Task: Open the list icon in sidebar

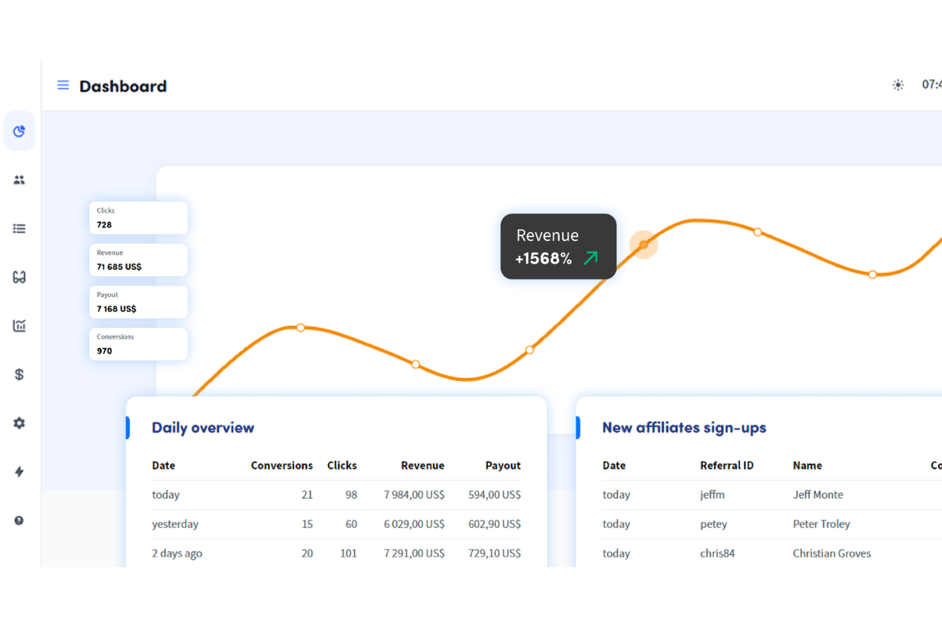Action: (19, 228)
